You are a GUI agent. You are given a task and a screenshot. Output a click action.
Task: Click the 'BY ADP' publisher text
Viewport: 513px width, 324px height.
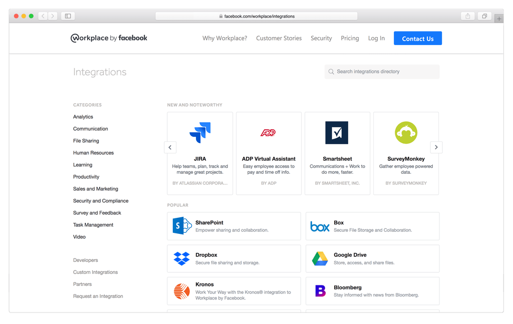[269, 183]
